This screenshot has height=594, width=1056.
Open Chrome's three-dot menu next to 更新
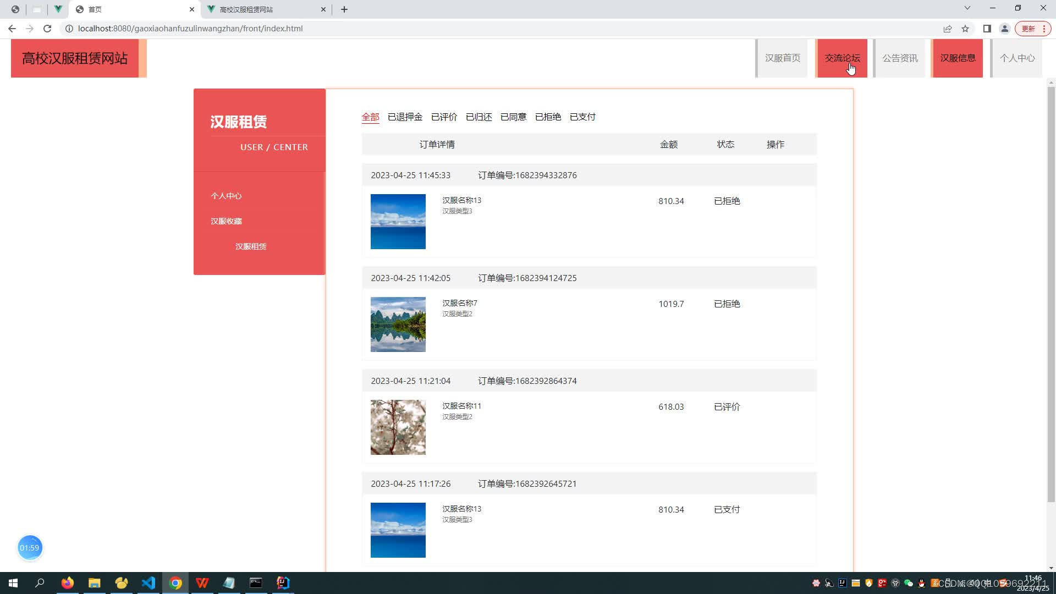pos(1044,29)
